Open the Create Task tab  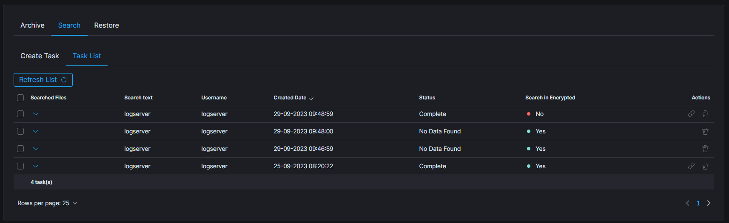40,56
